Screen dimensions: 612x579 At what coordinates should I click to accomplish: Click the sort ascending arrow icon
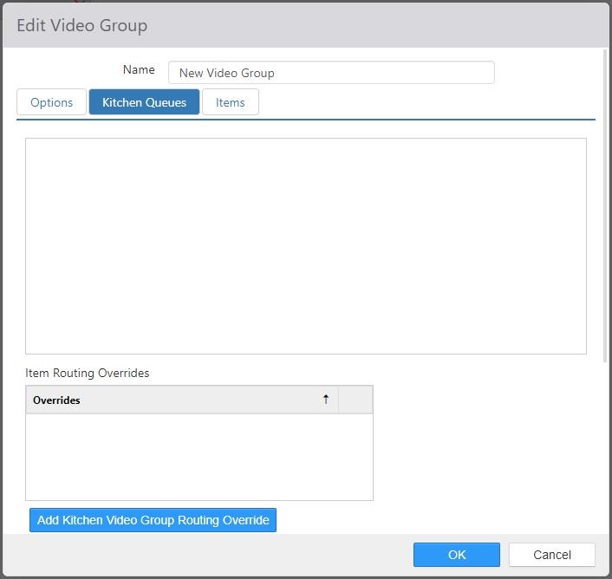[x=326, y=400]
